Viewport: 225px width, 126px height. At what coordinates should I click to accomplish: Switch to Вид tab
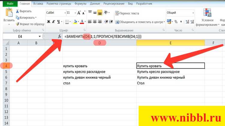coord(130,4)
